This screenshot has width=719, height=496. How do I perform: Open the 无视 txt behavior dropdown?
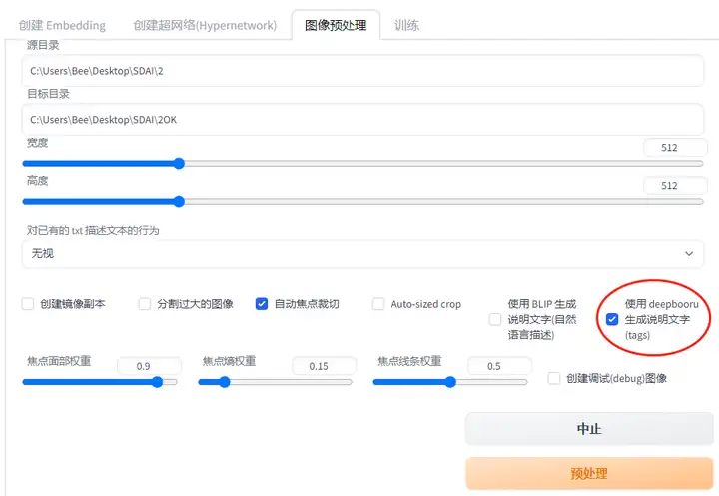362,253
